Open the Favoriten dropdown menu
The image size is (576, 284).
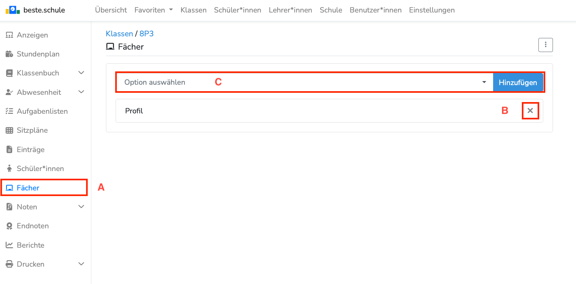pos(153,10)
